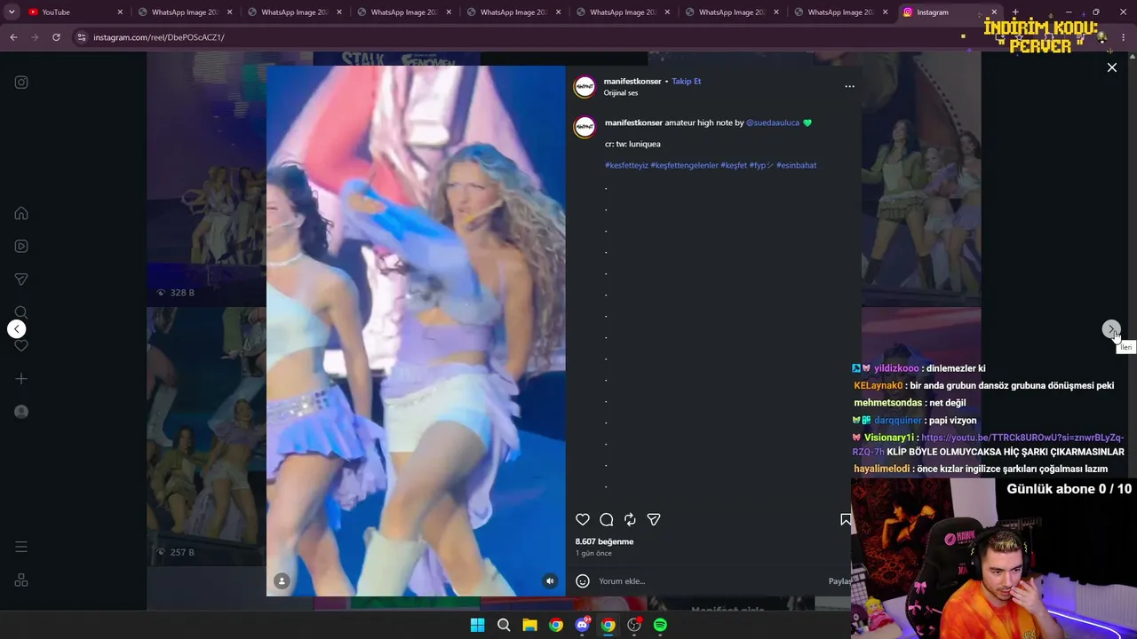Open Spotify from the taskbar
Image resolution: width=1137 pixels, height=639 pixels.
point(660,625)
